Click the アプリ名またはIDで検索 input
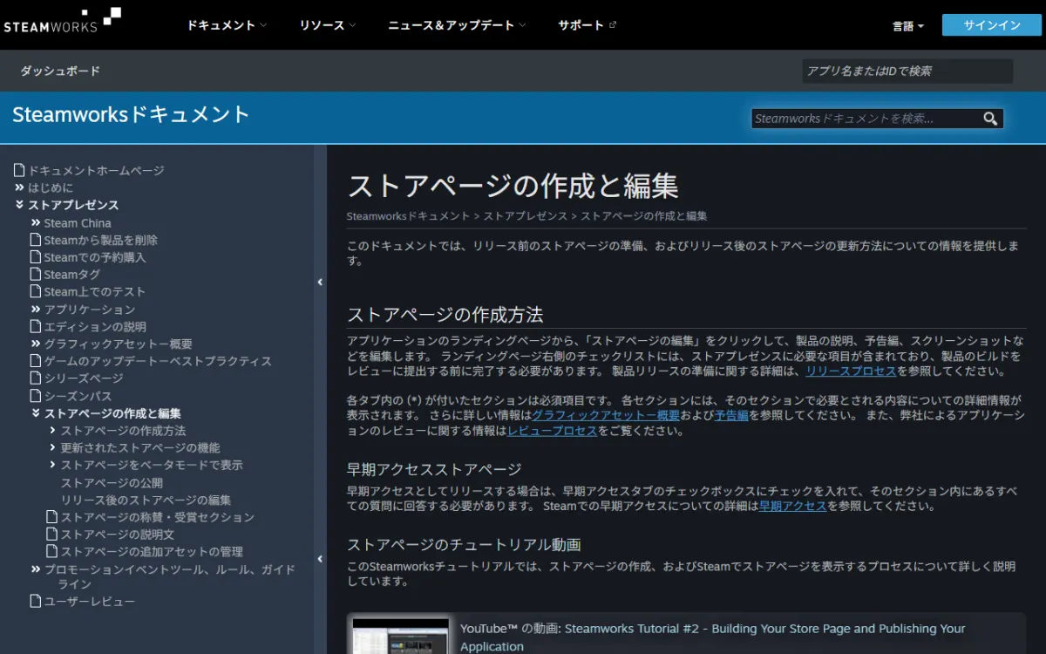Viewport: 1046px width, 654px height. (907, 71)
